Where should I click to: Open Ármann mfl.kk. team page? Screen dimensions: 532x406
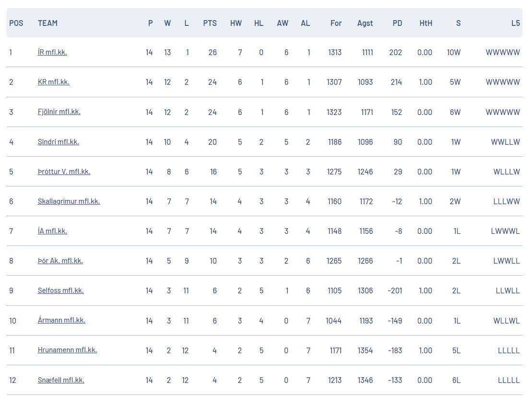coord(61,320)
